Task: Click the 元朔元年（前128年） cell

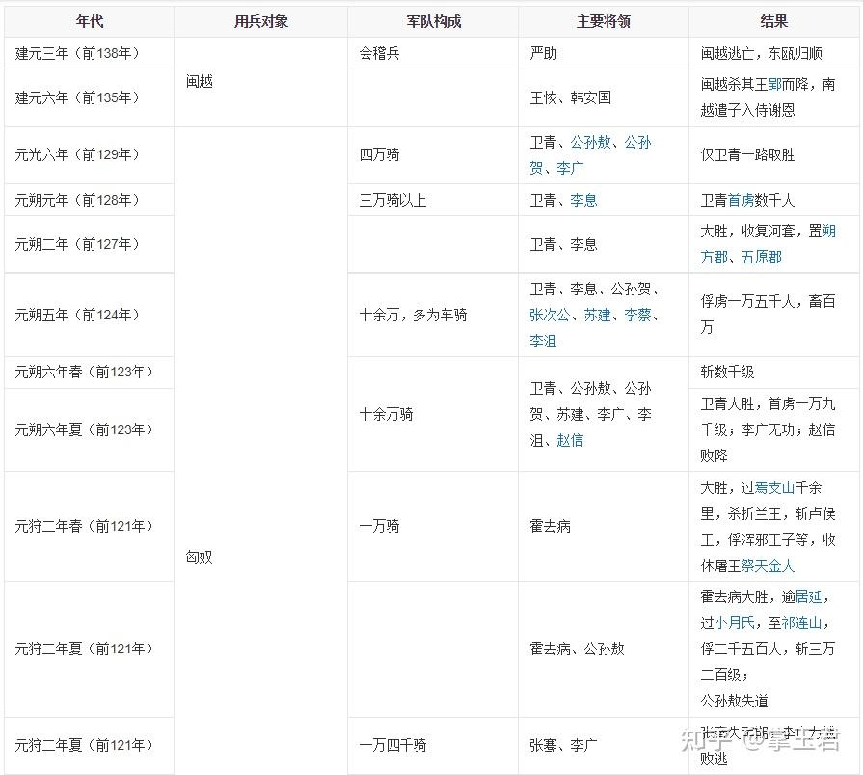Action: (x=90, y=200)
